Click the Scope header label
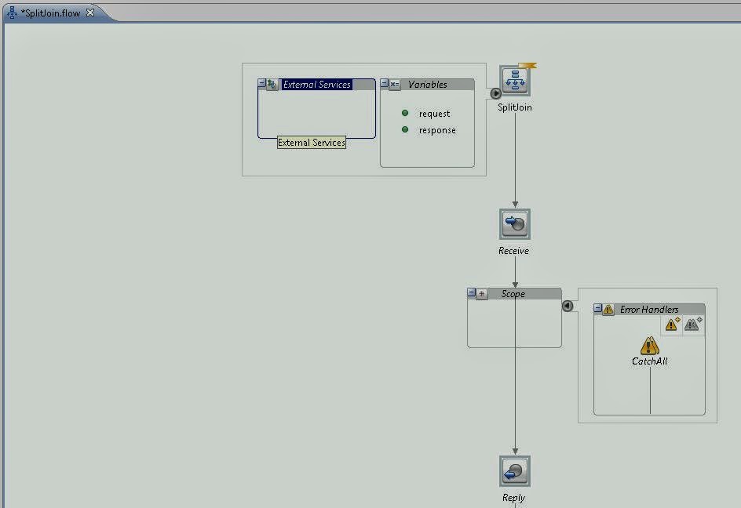This screenshot has width=741, height=508. [513, 294]
